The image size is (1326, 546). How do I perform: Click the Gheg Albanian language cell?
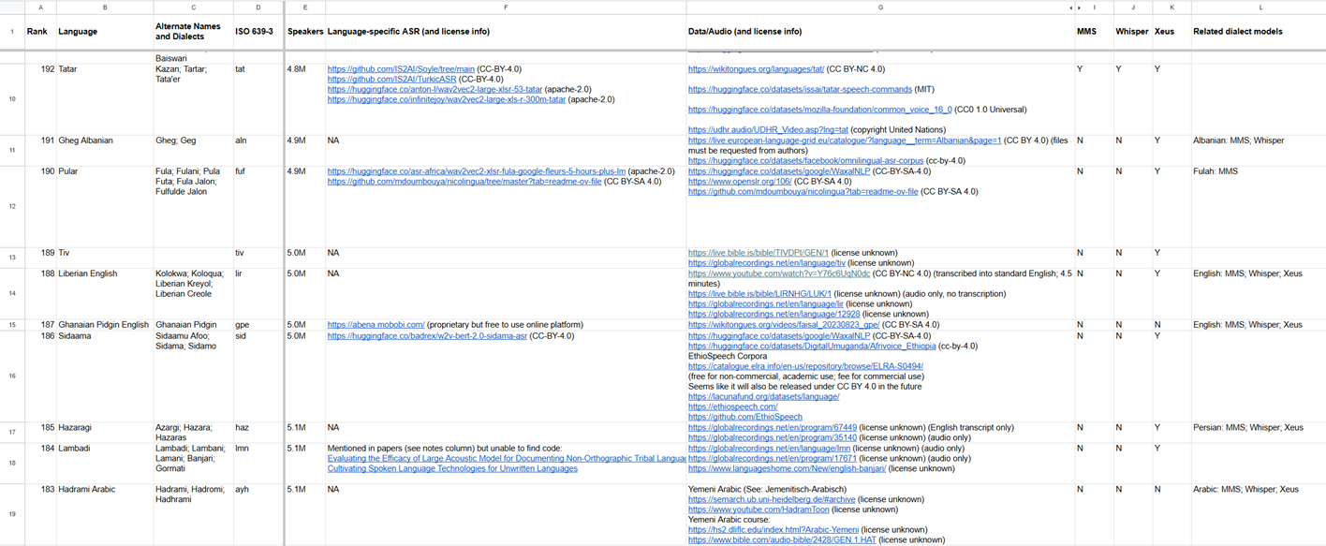coord(104,150)
